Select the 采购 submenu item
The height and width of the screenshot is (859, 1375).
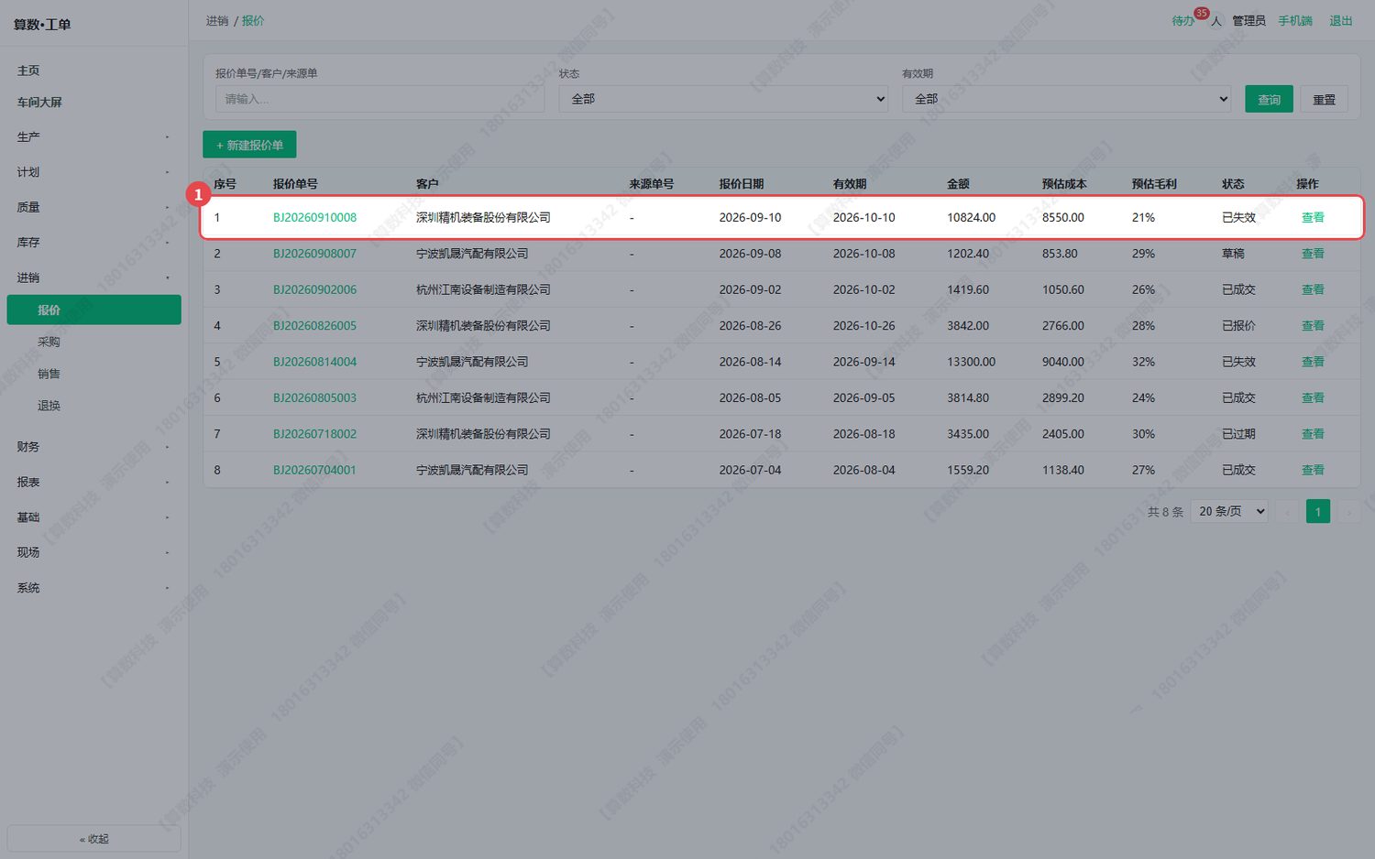click(93, 342)
